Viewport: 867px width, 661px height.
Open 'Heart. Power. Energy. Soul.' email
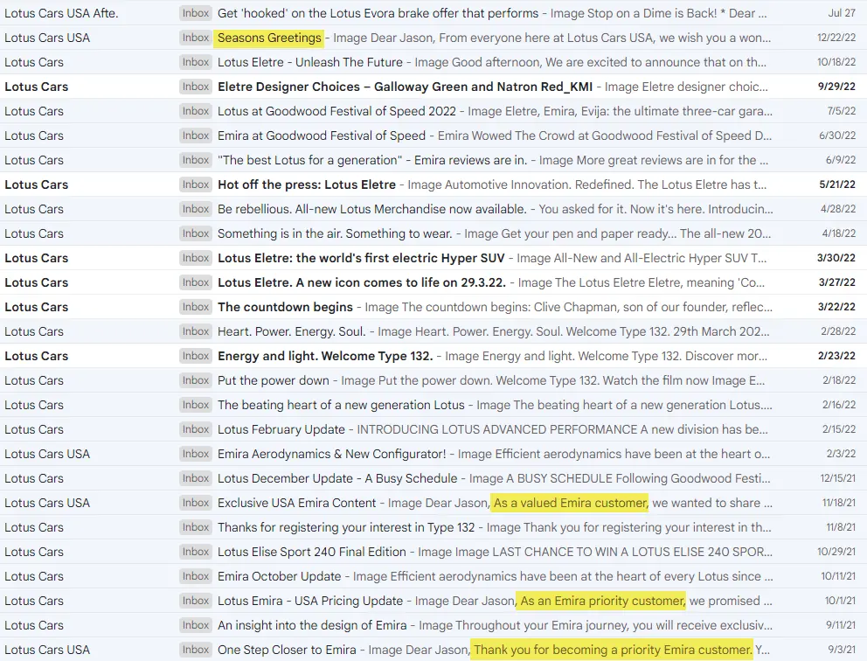tap(293, 331)
